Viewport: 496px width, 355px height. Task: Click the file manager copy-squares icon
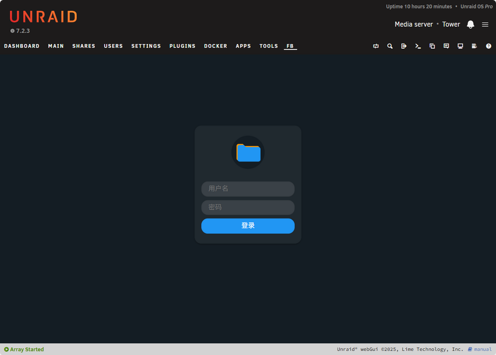pos(432,46)
